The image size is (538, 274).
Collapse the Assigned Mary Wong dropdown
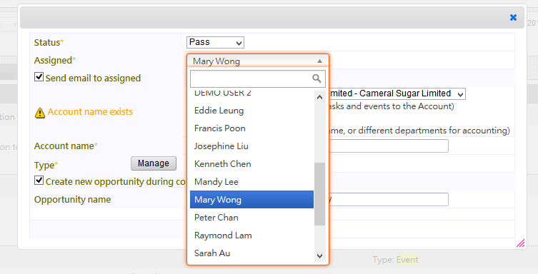258,61
